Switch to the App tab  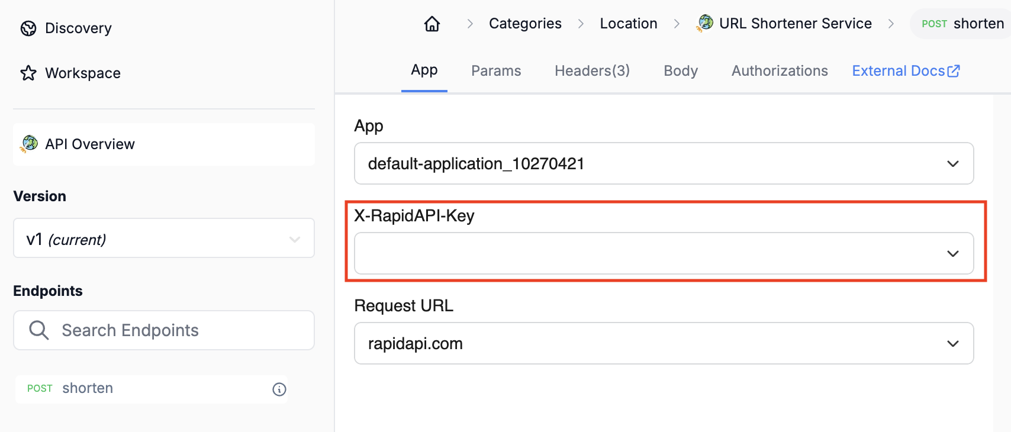click(424, 70)
